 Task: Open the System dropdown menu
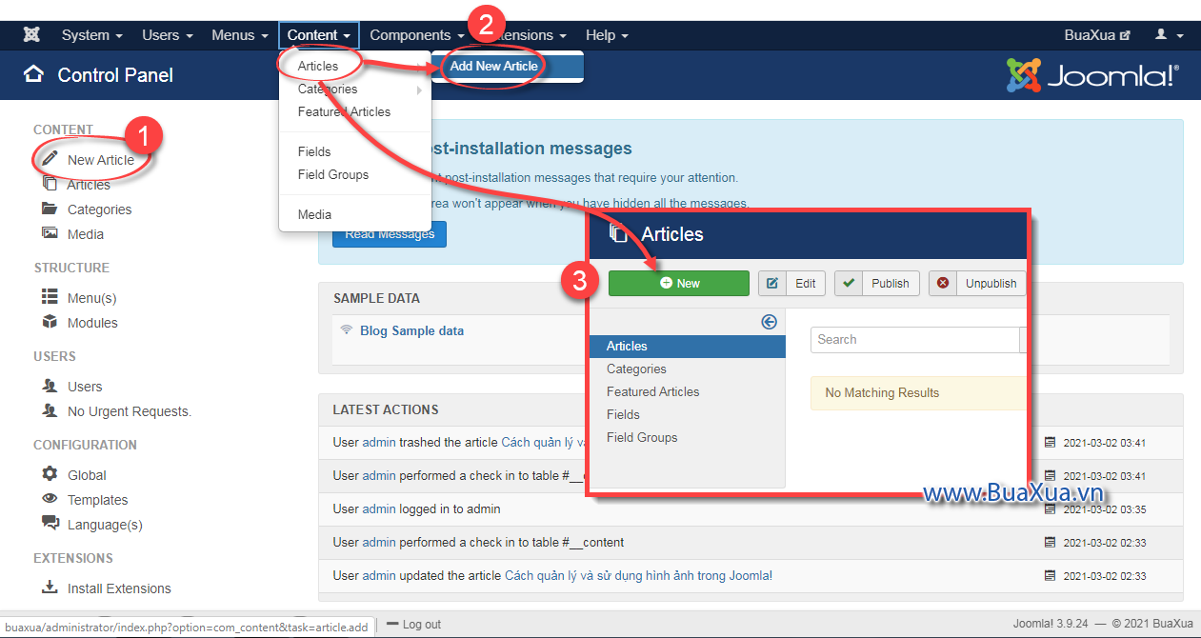pos(92,35)
